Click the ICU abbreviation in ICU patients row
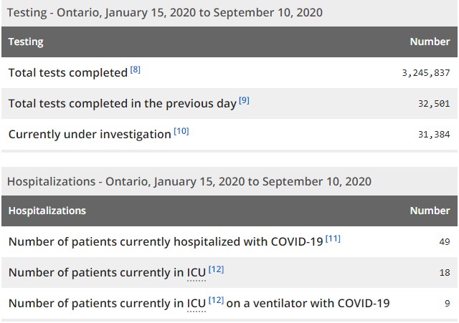 click(197, 273)
